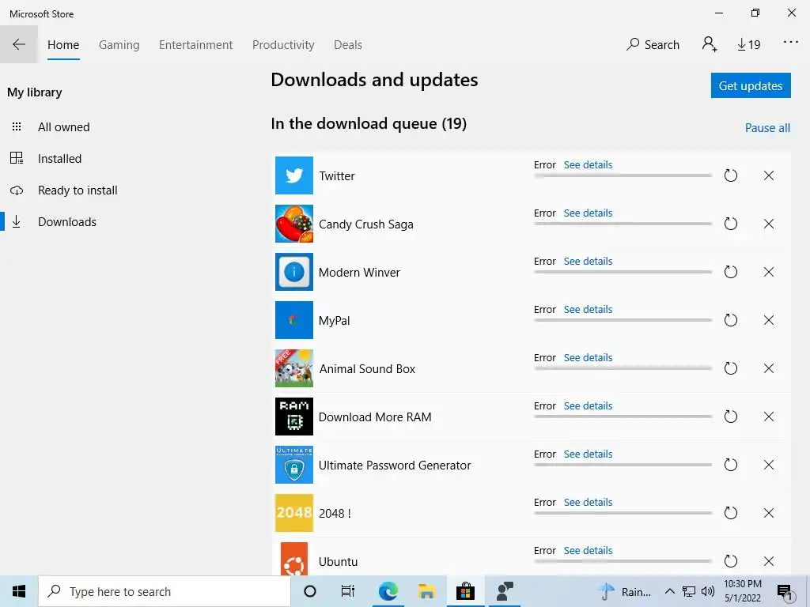The image size is (810, 607).
Task: Select Downloads in My library
Action: (x=67, y=222)
